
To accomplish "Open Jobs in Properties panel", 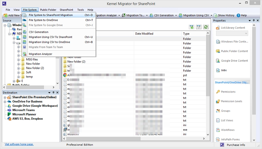I will click(221, 70).
